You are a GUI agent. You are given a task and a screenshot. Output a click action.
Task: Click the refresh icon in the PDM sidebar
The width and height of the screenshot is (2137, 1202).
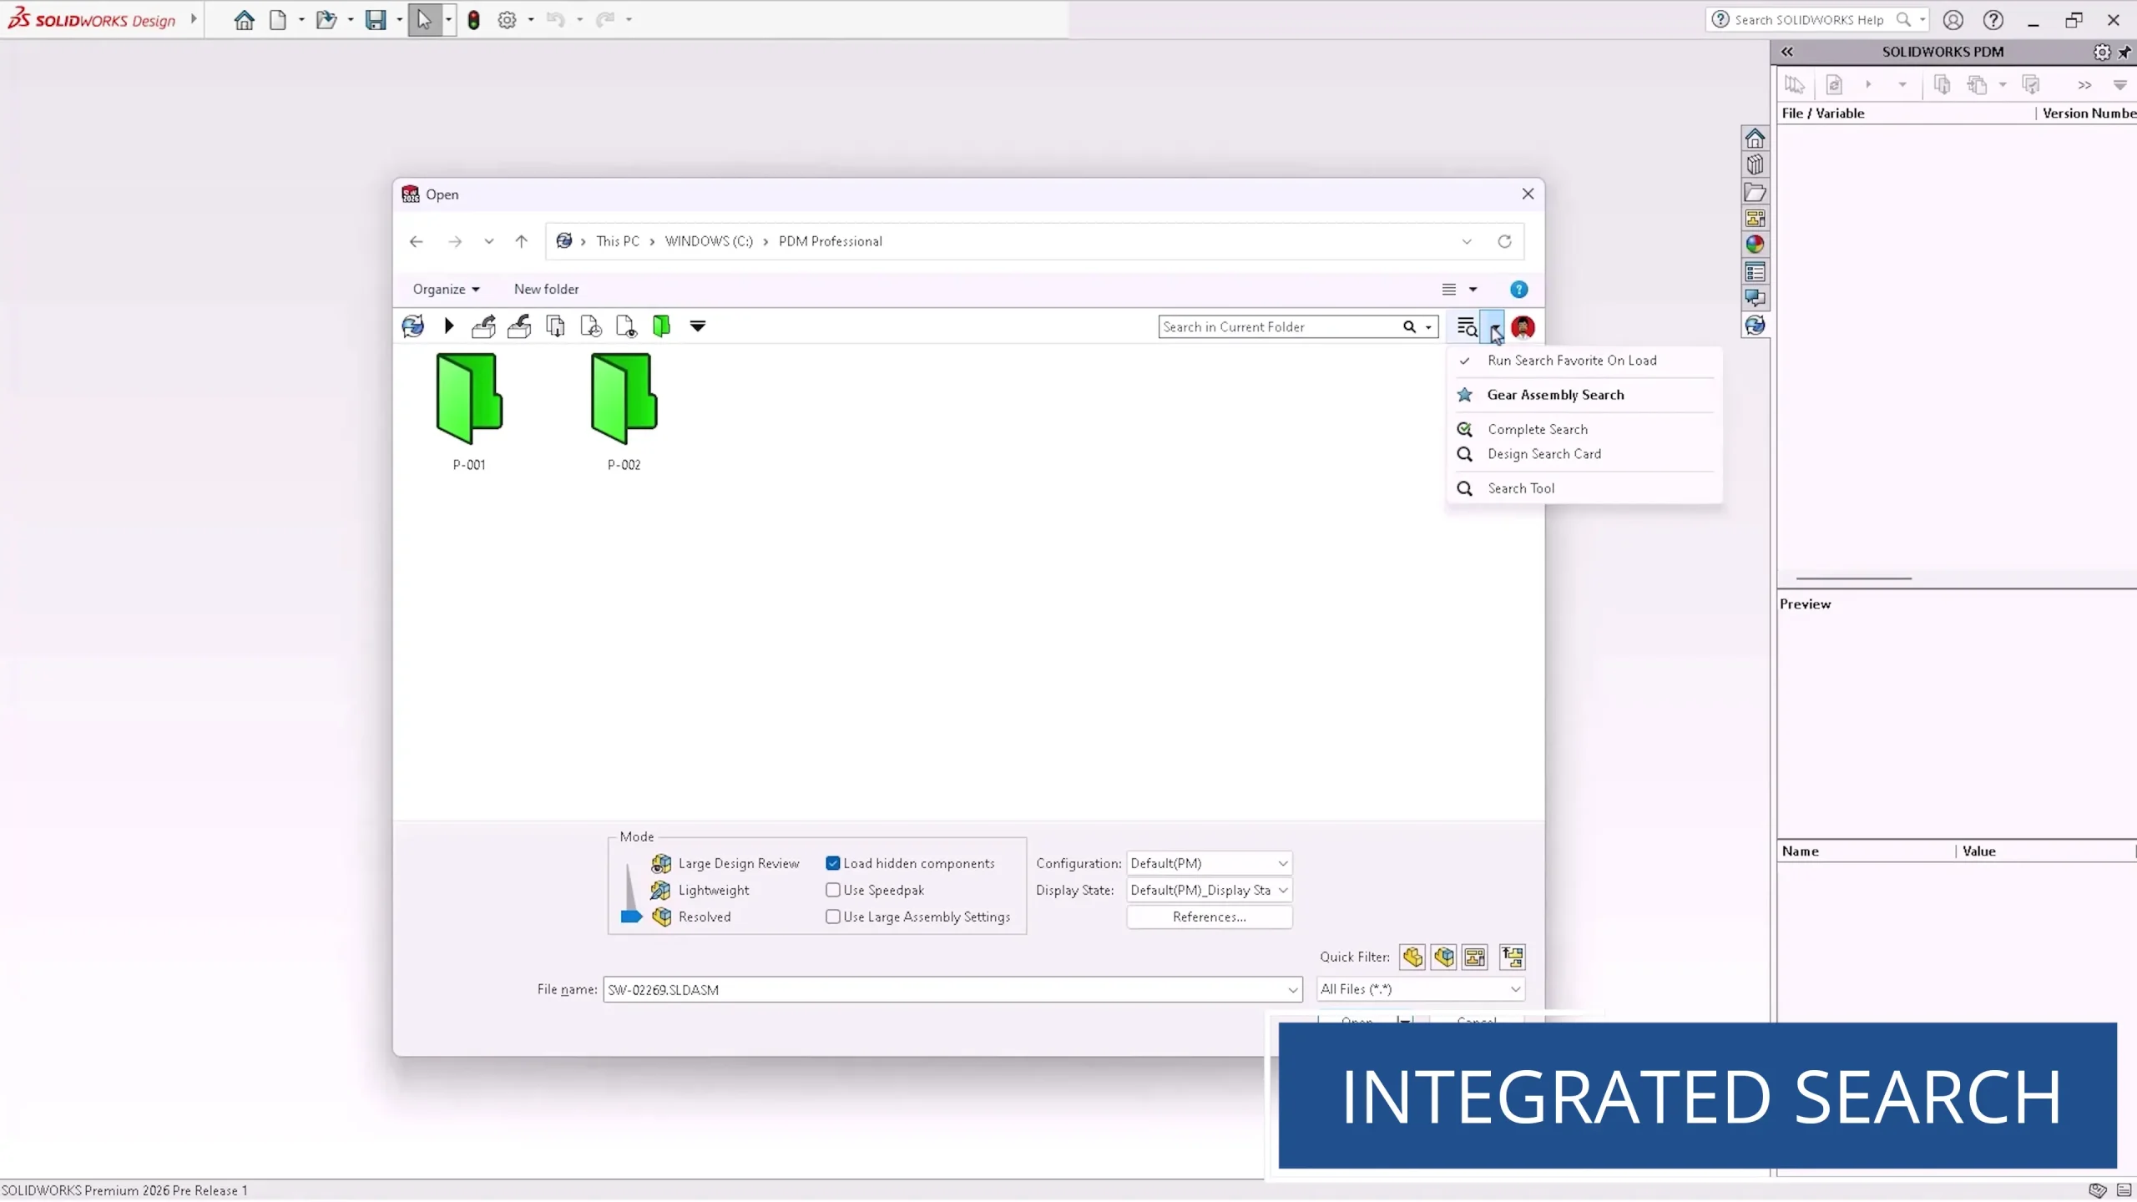1756,326
